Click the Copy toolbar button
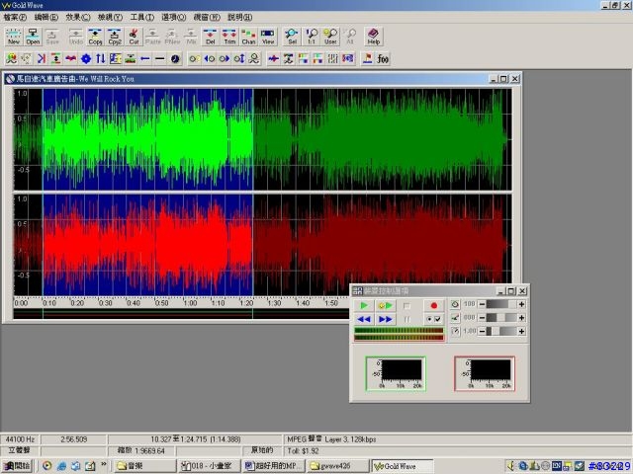The width and height of the screenshot is (633, 474). click(x=95, y=37)
